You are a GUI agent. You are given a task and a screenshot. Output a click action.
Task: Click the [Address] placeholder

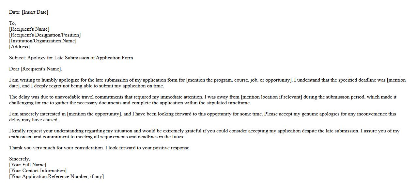click(20, 47)
